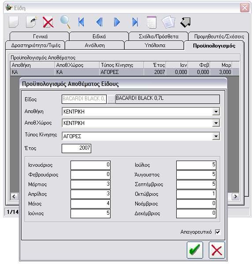The height and width of the screenshot is (264, 252).
Task: Click the Αύγουστος value field
Action: coord(196,175)
